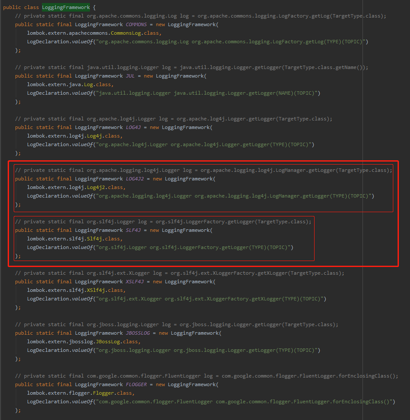Click the comment mentioning org.apache.log4j.Logger.getLogger(TargetType.class)
The image size is (410, 420).
pos(174,119)
